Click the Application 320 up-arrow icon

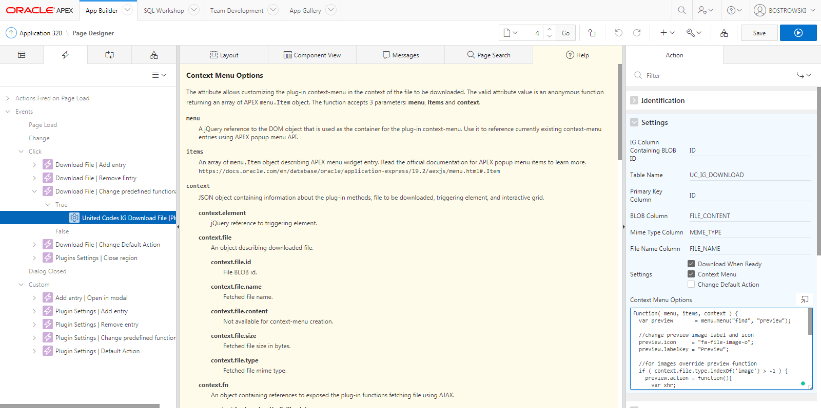[x=11, y=33]
